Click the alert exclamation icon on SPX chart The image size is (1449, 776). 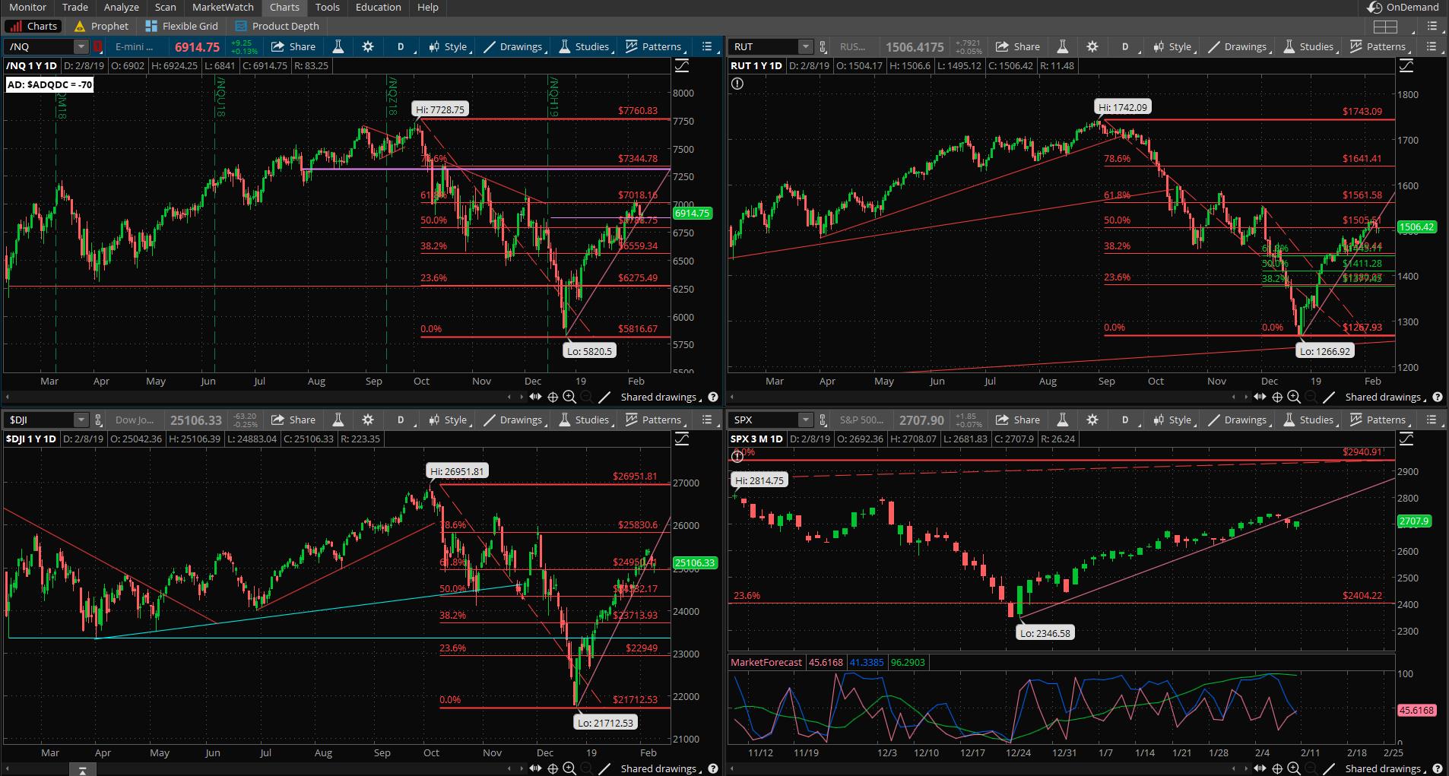(x=737, y=457)
